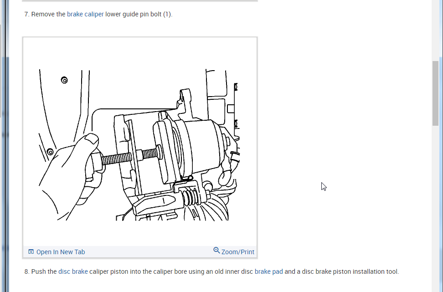Click step 8 text 'disc brake piston installation tool.'
This screenshot has width=443, height=292.
click(x=350, y=272)
